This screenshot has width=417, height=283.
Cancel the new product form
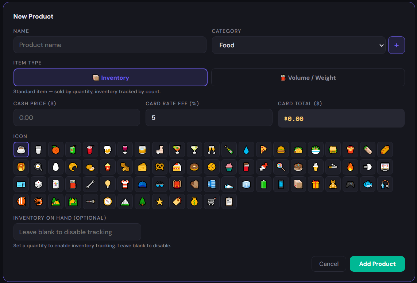coord(329,264)
